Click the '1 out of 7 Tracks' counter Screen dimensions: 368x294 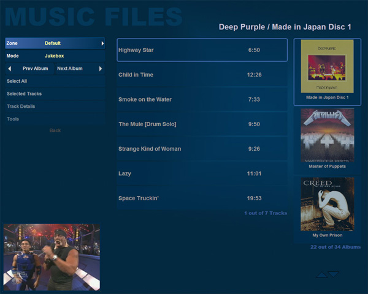[266, 213]
